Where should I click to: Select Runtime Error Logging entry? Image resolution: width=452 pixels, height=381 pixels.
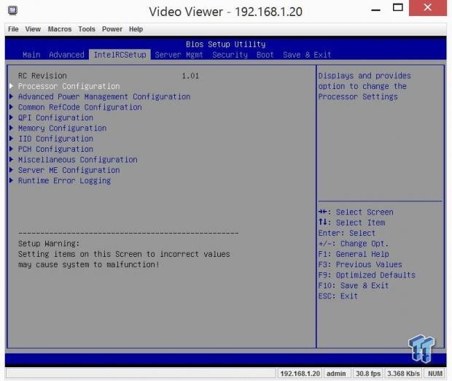pos(64,180)
